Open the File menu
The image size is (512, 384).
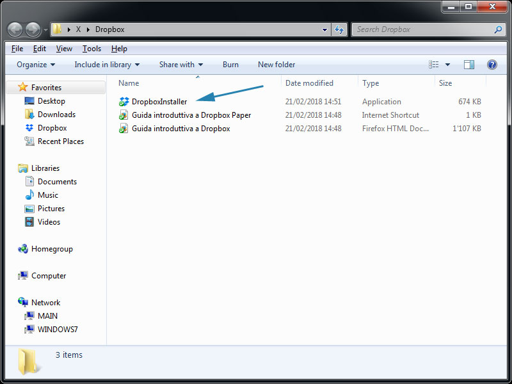pos(17,49)
